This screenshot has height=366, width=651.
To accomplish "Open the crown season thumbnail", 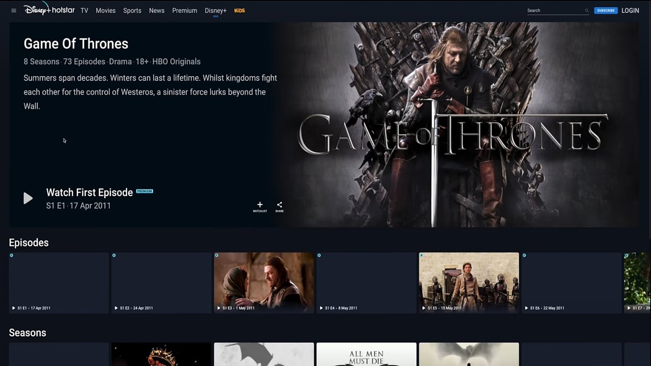I will tap(161, 354).
